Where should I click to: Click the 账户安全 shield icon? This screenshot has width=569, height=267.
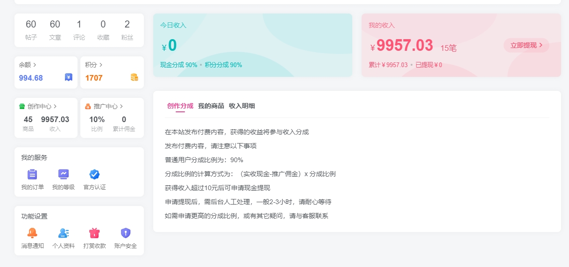click(x=125, y=233)
